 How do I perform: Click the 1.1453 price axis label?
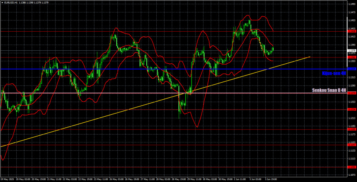352,21
